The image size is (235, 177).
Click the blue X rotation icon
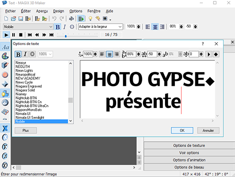point(5,128)
